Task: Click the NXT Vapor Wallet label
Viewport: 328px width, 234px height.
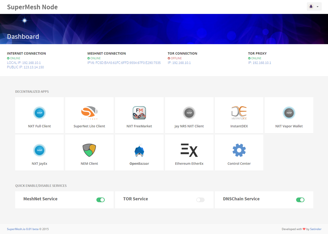Action: point(289,126)
